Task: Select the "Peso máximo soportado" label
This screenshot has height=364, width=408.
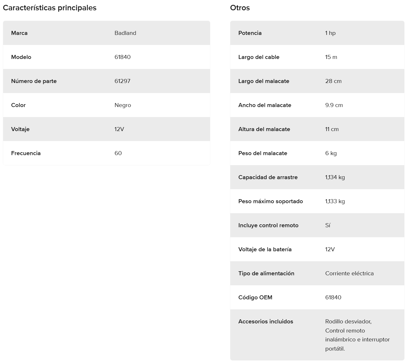Action: coord(270,201)
